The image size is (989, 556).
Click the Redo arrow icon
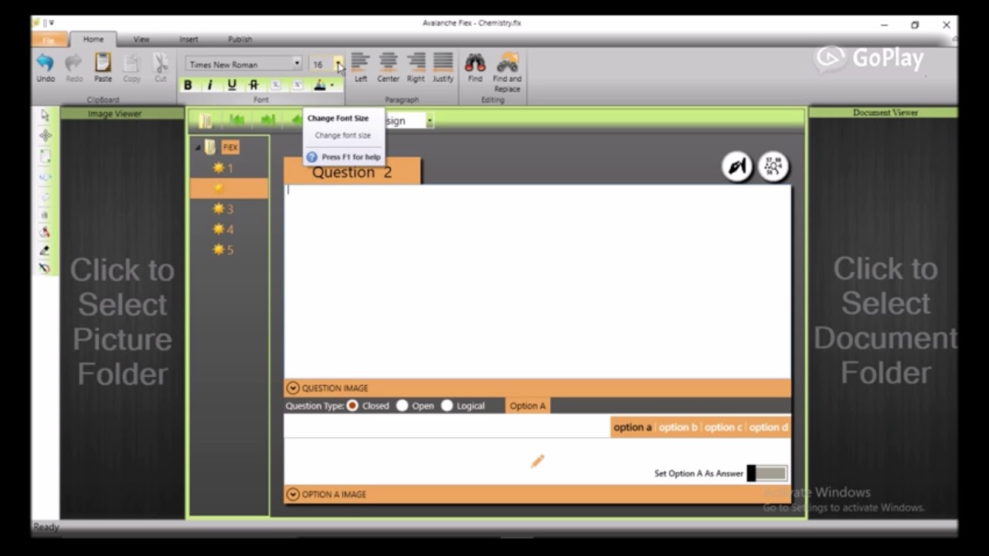point(73,63)
